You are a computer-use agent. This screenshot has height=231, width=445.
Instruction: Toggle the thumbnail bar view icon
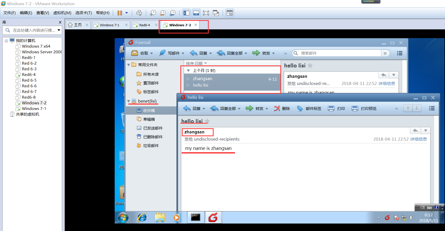[x=196, y=13]
